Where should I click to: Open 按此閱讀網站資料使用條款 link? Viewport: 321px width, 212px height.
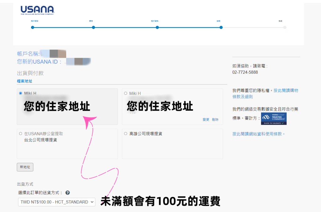[x=259, y=134]
